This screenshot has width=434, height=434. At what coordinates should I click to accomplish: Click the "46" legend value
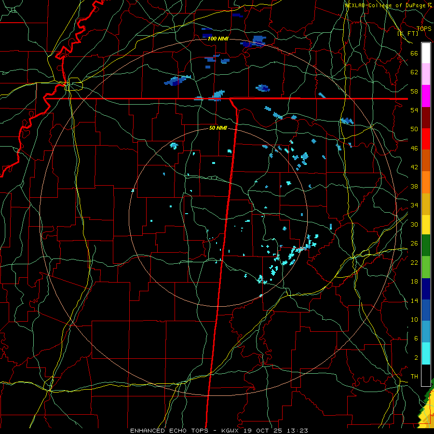click(x=414, y=148)
